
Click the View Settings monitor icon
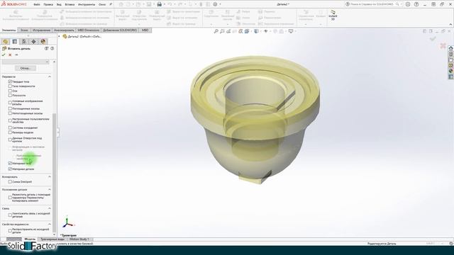click(x=291, y=31)
